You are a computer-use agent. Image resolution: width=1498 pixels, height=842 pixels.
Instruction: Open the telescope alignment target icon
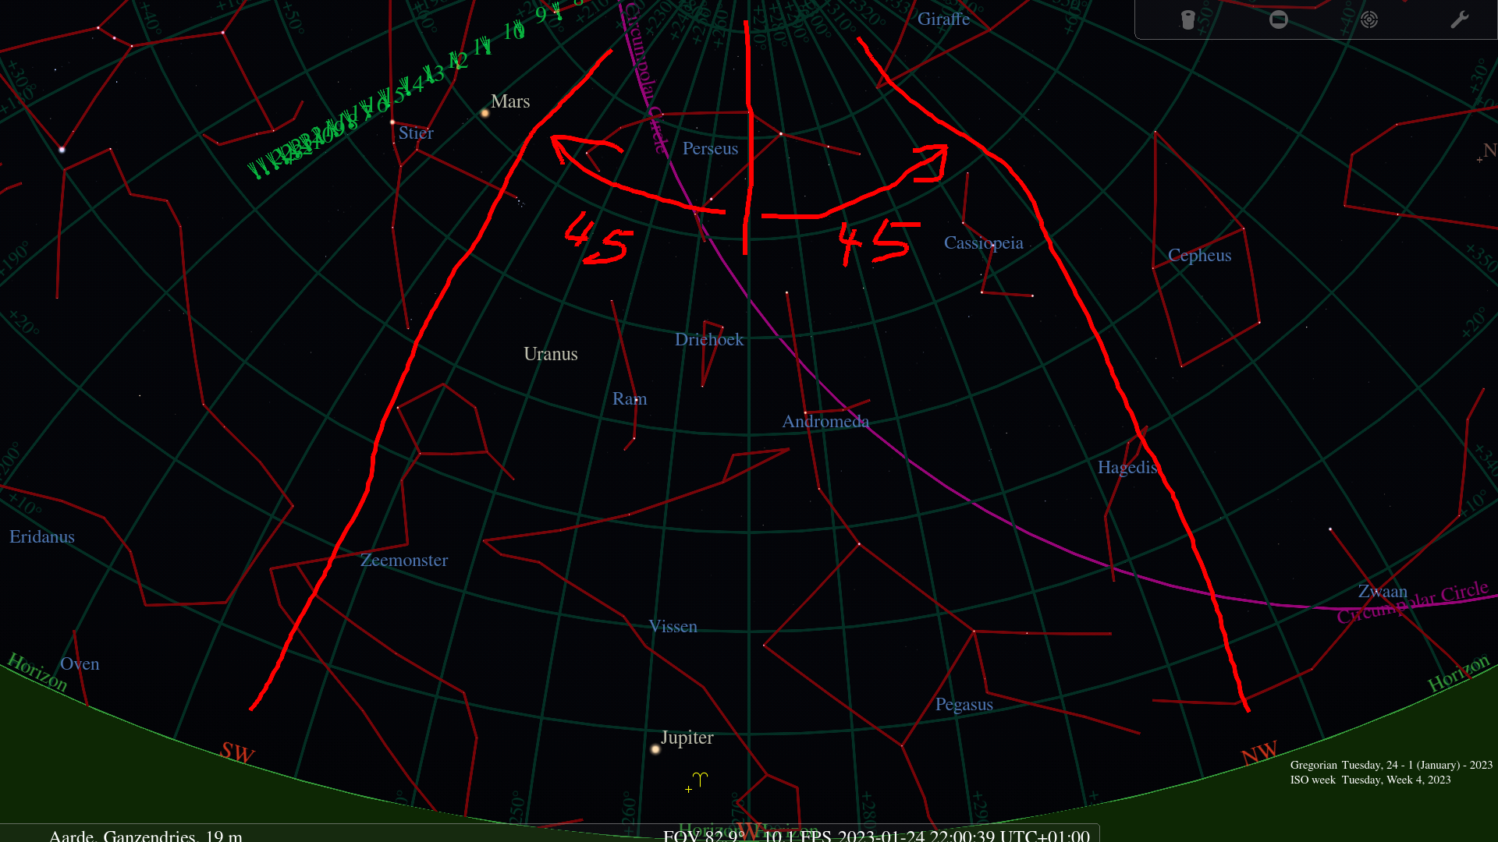pos(1369,19)
